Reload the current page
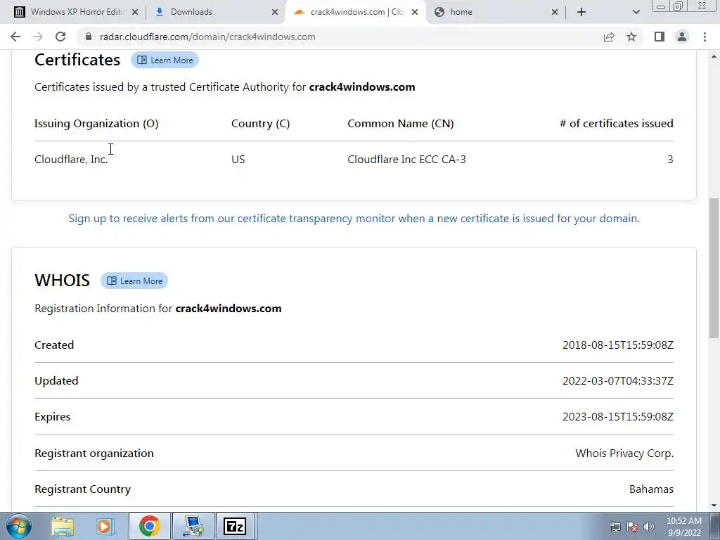 pos(60,37)
